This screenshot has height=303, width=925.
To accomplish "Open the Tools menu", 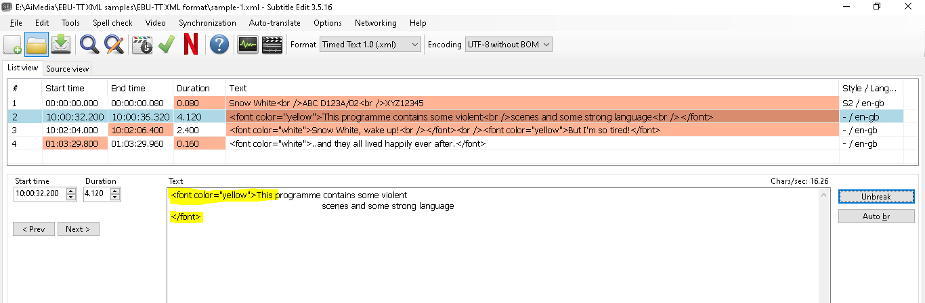I will coord(70,22).
